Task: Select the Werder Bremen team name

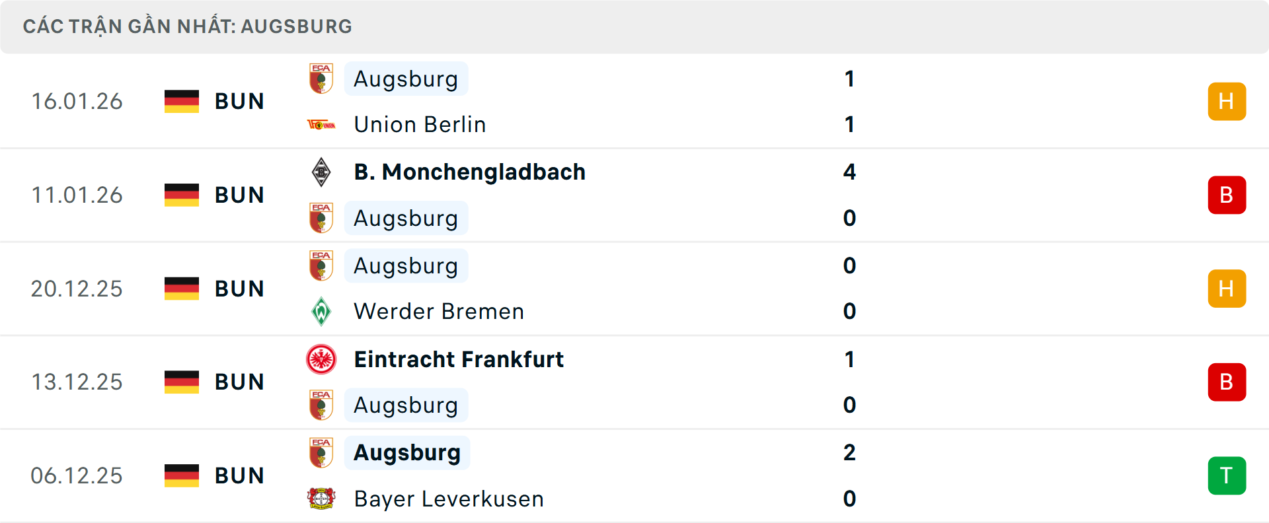Action: coord(439,312)
